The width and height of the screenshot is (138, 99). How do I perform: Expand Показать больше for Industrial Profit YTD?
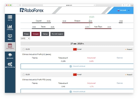[77, 91]
